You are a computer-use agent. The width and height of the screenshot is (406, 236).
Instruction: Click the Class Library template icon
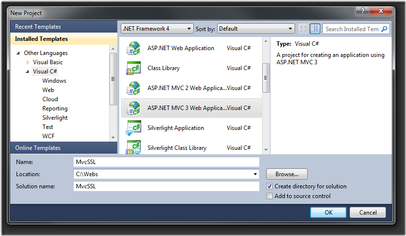133,68
